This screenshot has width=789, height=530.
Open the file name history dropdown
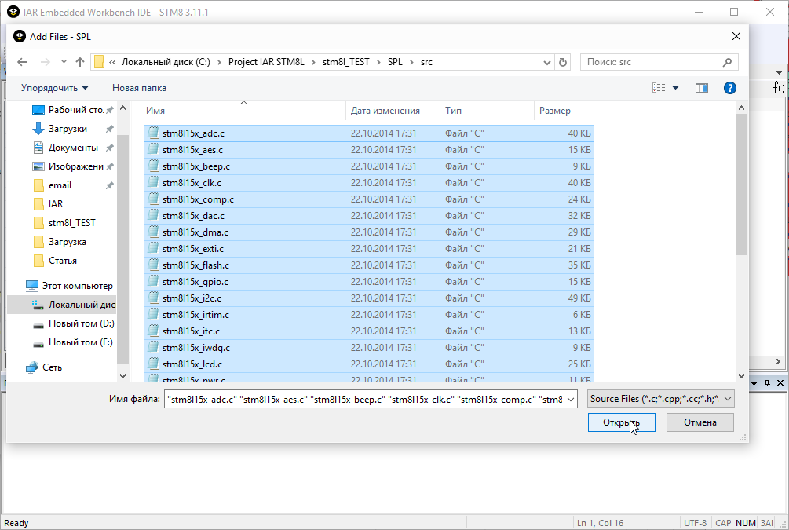pyautogui.click(x=571, y=400)
